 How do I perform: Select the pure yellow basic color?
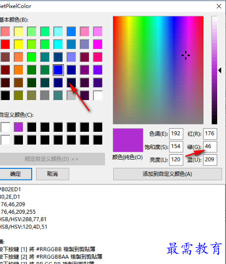(19, 44)
